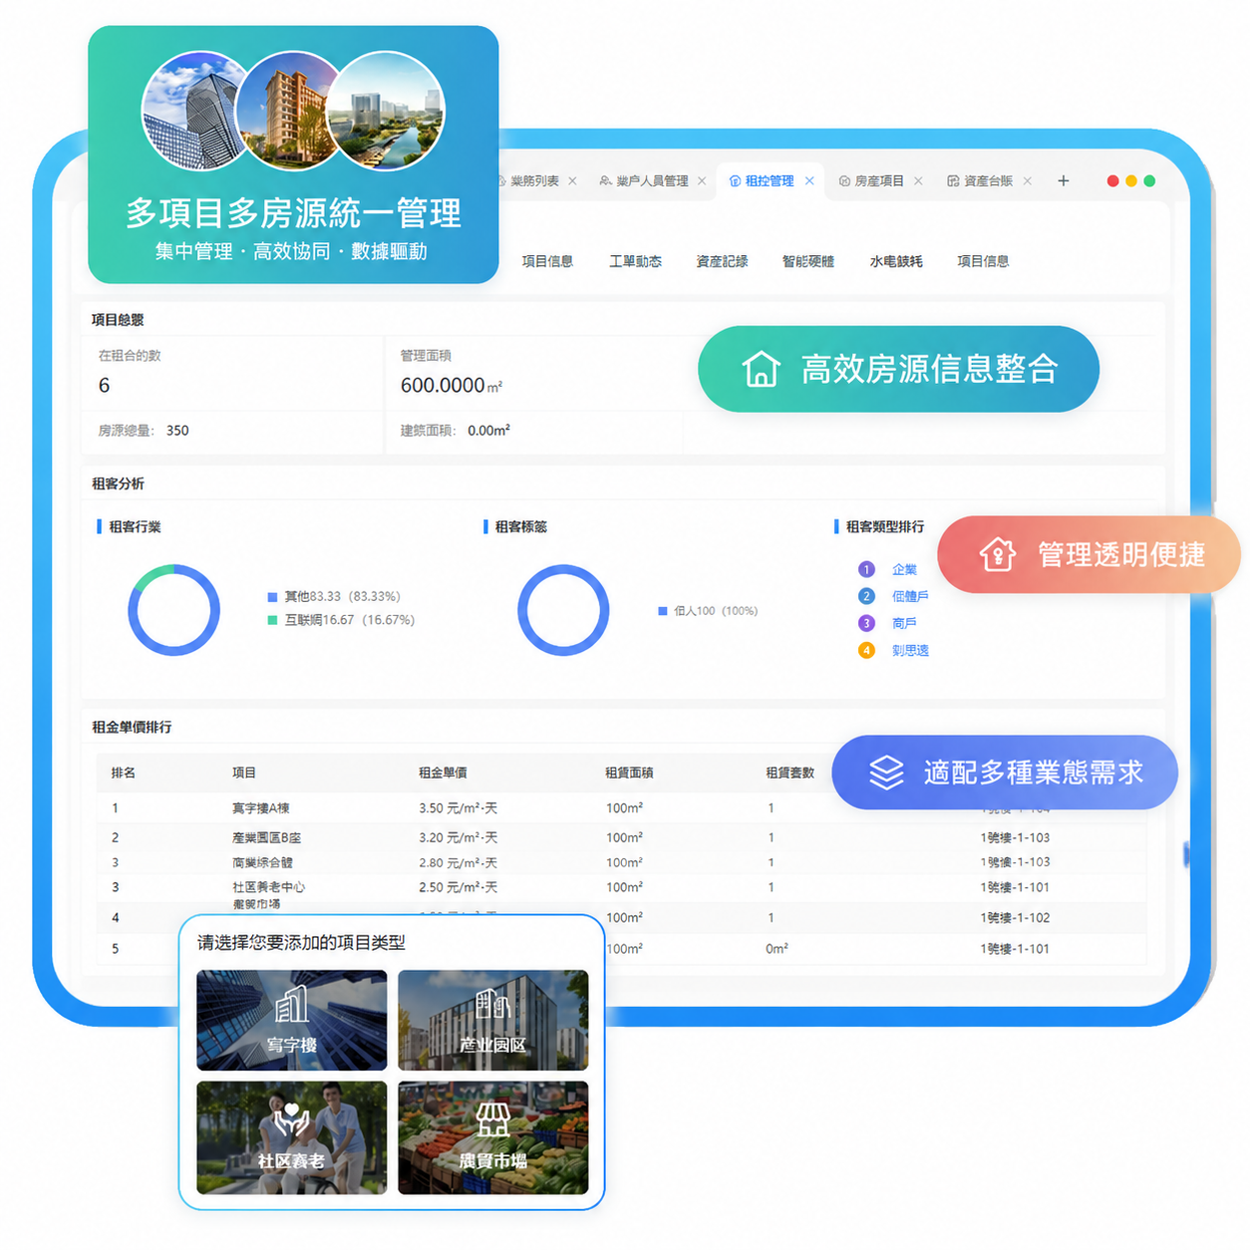Viewport: 1250px width, 1250px height.
Task: Open the rank 3 商戶 link
Action: click(x=904, y=623)
